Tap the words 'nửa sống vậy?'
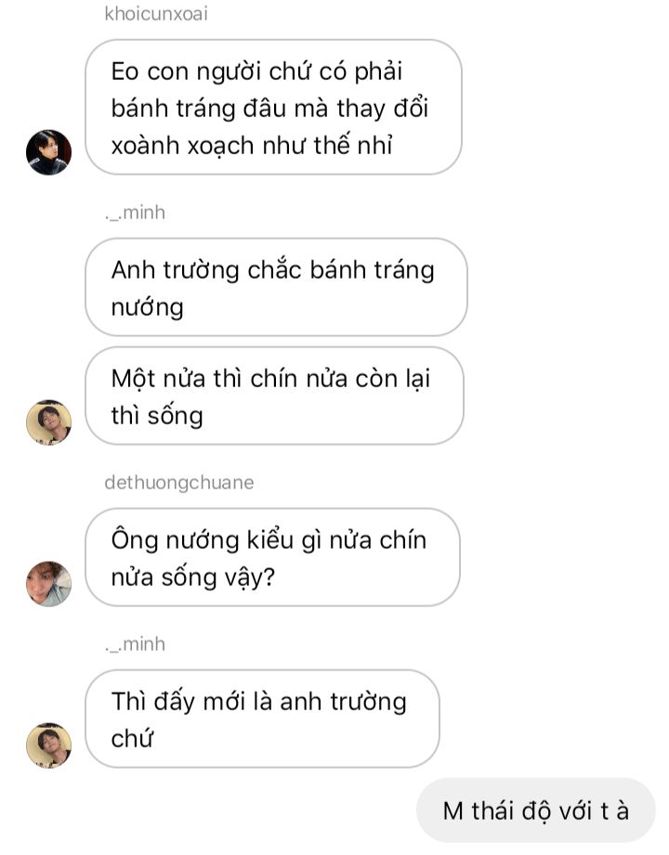 (192, 577)
